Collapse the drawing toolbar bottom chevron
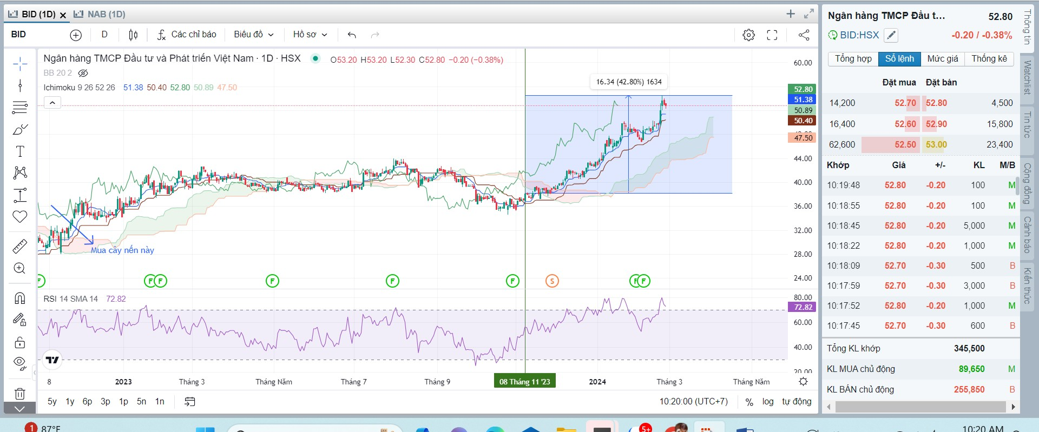This screenshot has height=432, width=1039. coord(20,409)
